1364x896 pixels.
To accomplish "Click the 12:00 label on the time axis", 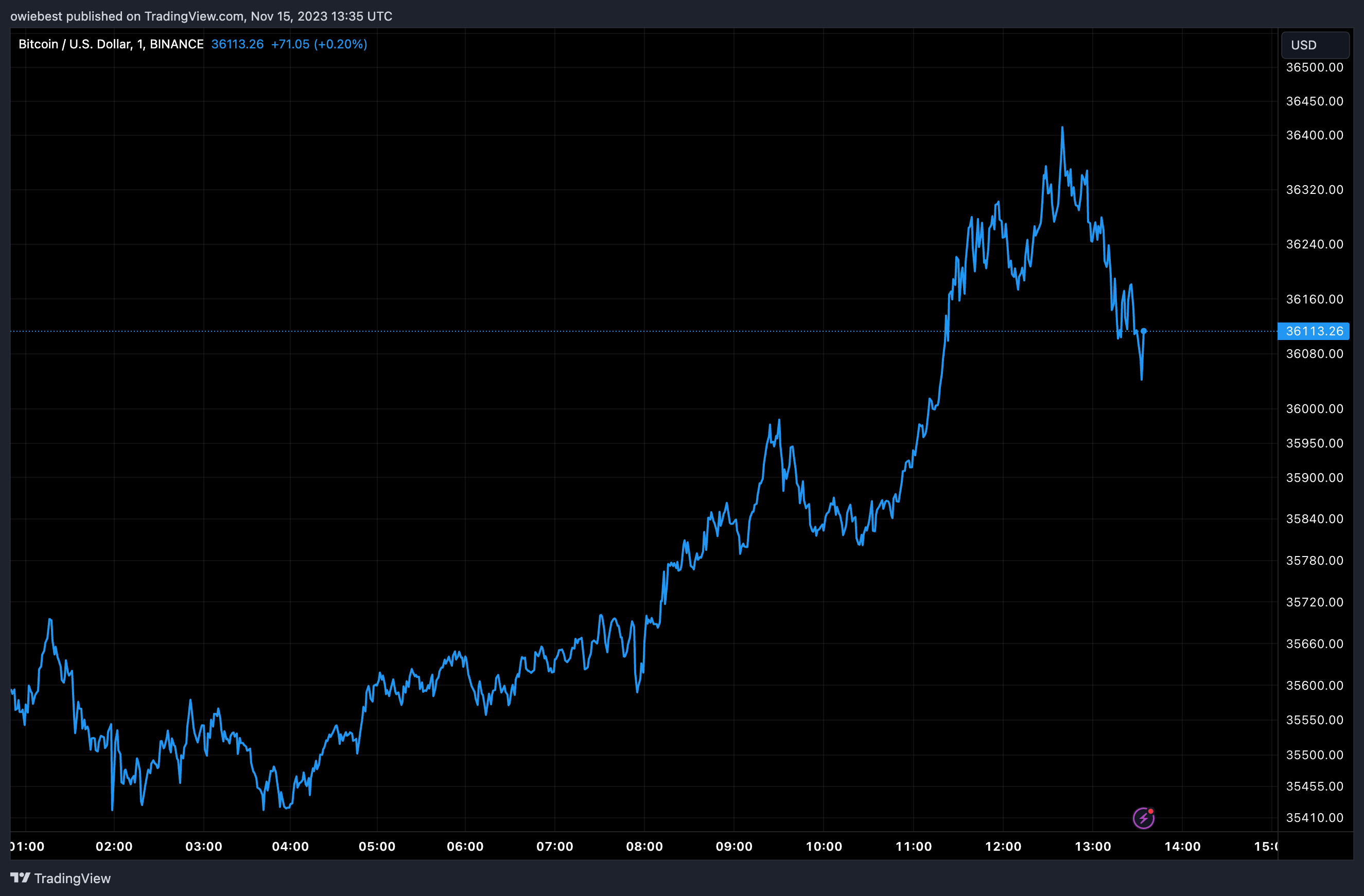I will click(x=1003, y=846).
